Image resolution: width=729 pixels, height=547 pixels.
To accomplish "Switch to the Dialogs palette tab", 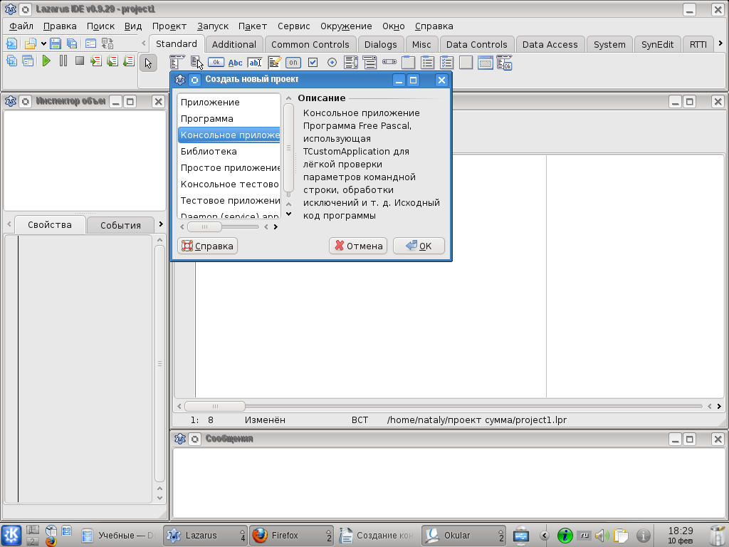I will click(380, 45).
